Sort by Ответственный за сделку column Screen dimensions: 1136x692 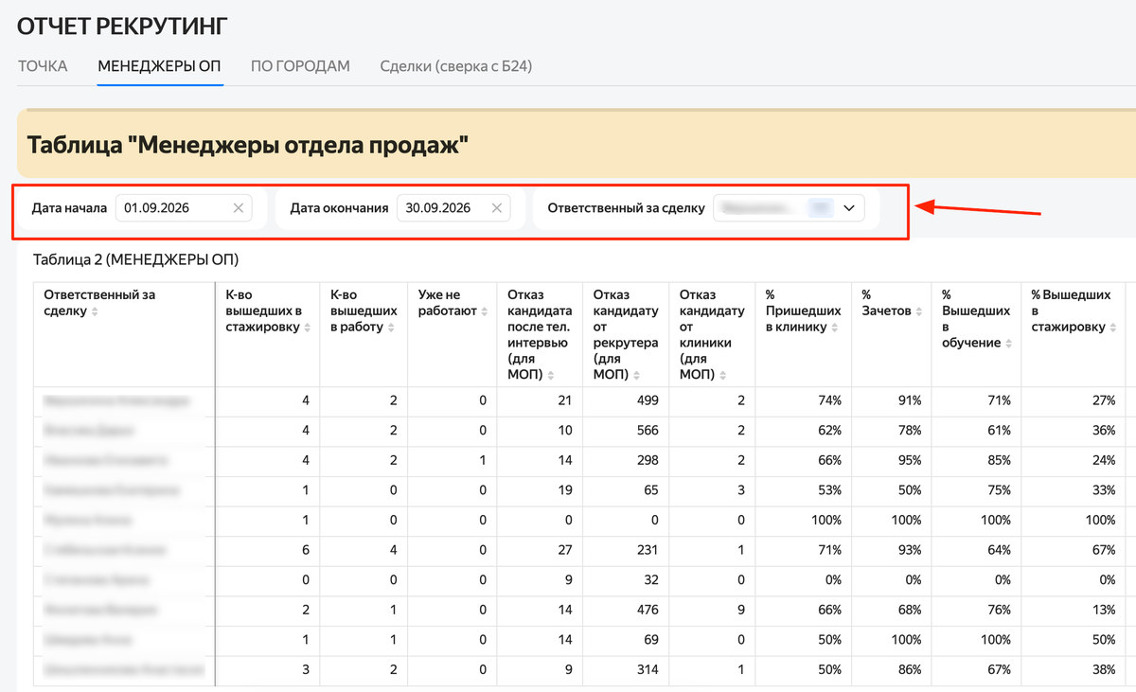(95, 311)
